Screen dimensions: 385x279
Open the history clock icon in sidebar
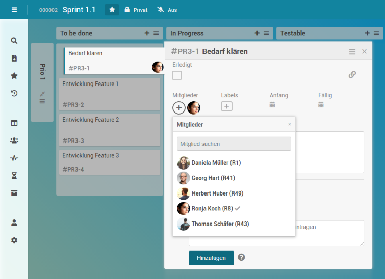click(14, 93)
